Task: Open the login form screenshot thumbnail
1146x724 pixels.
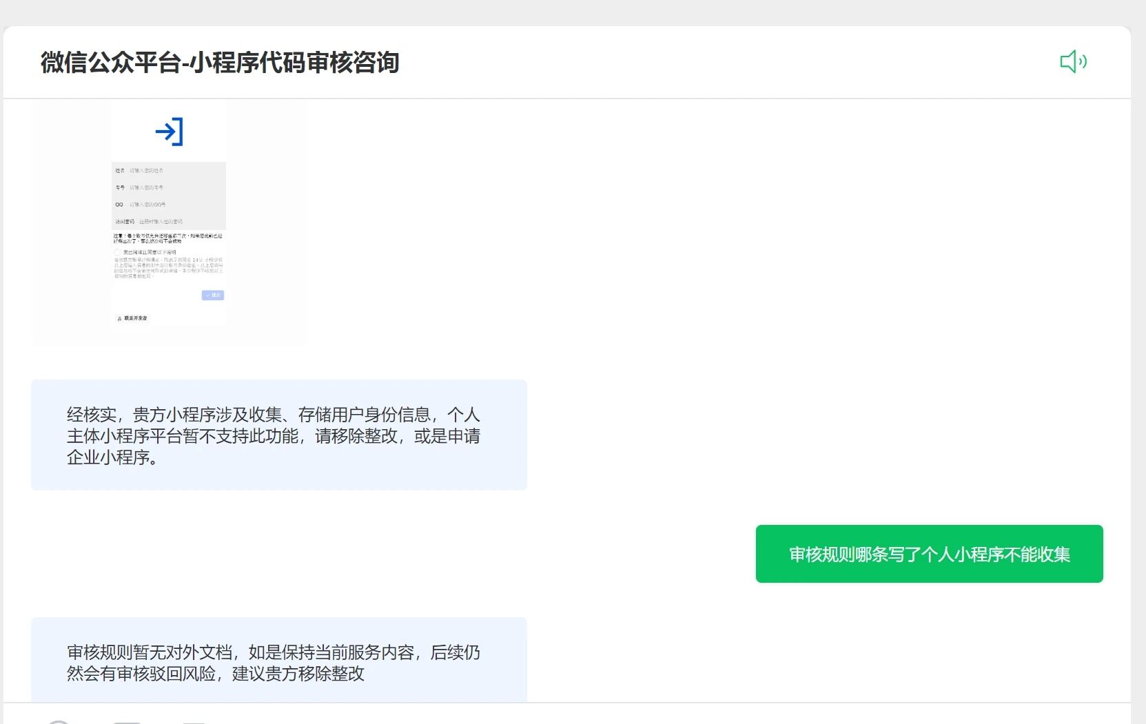Action: pos(169,222)
